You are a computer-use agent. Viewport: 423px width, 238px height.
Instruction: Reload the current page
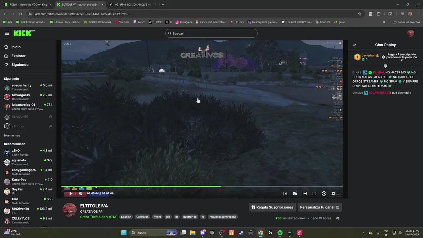[20, 14]
